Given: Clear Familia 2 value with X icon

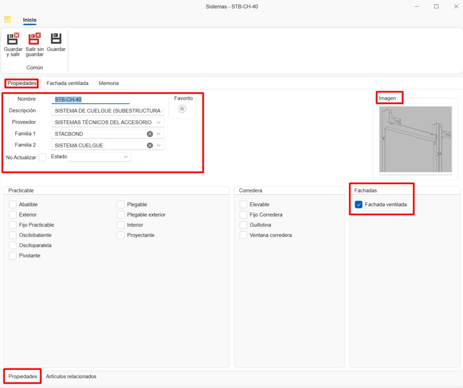Looking at the screenshot, I should [x=150, y=145].
